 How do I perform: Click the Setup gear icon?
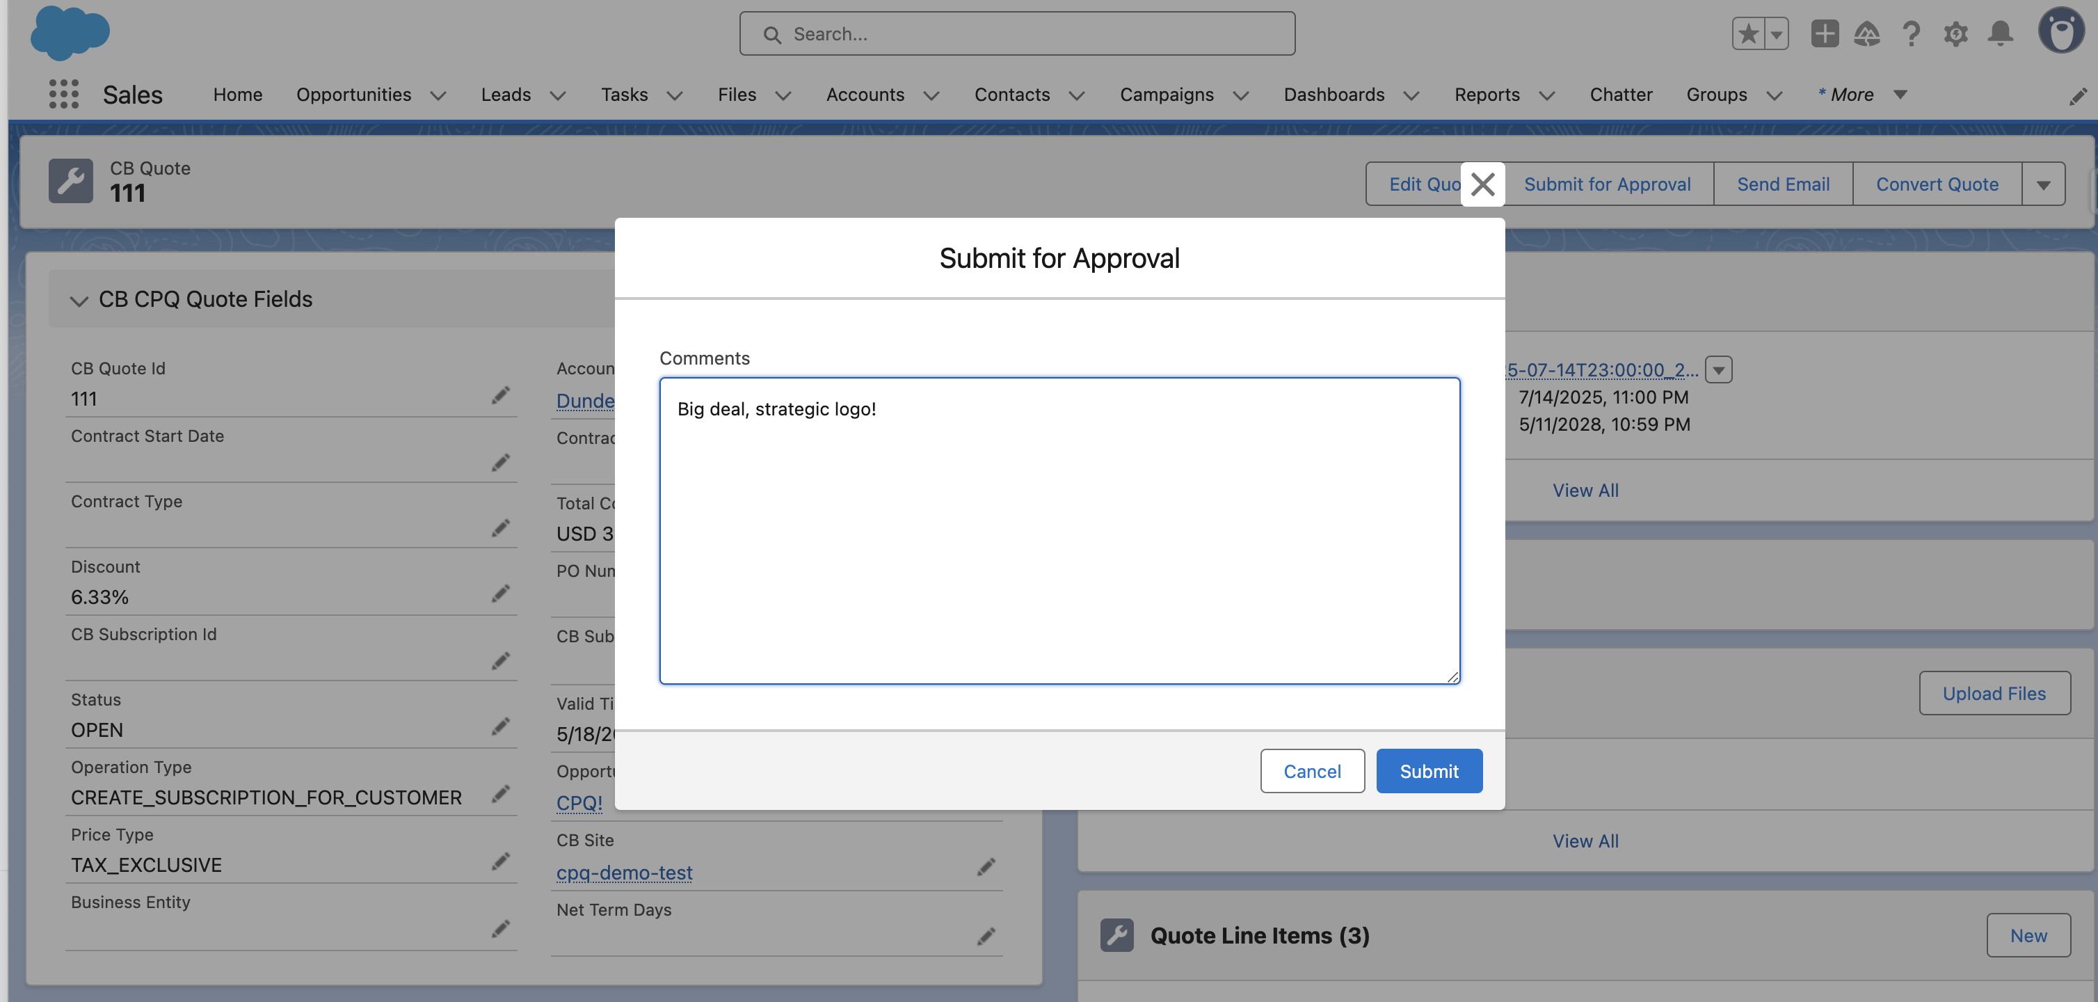1955,33
